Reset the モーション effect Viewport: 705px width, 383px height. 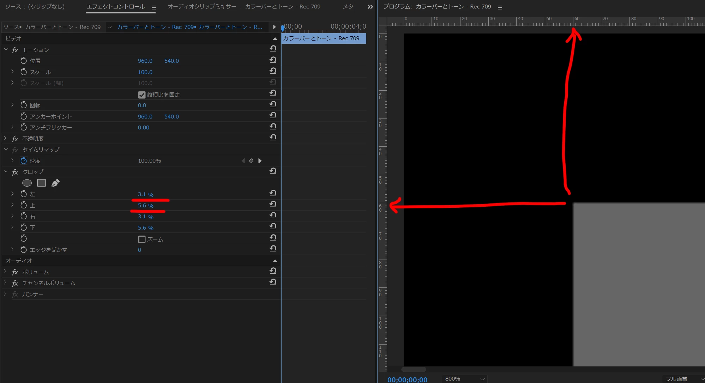coord(273,49)
